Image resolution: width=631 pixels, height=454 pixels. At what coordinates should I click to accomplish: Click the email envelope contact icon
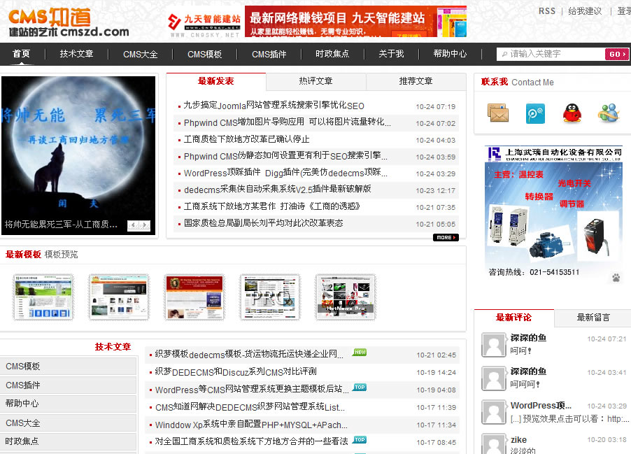point(498,113)
